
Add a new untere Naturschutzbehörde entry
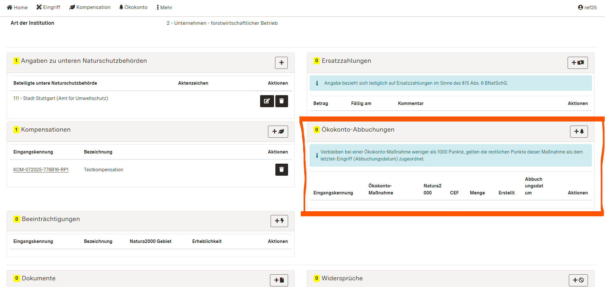point(281,63)
